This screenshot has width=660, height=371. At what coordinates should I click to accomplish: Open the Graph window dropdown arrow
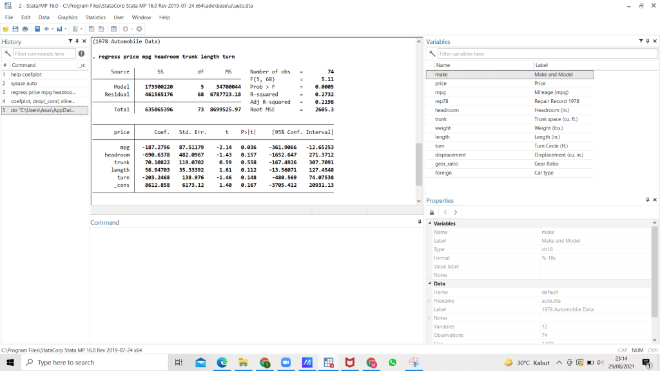point(66,29)
